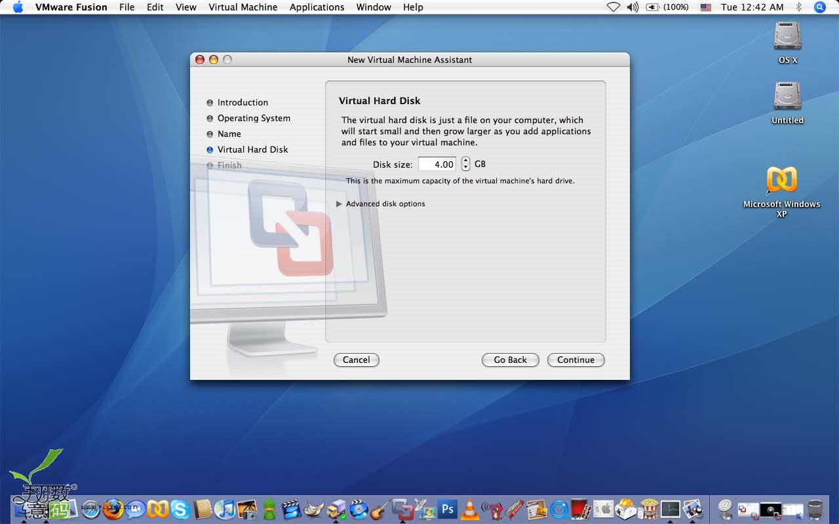
Task: Open the View menu
Action: pos(186,7)
